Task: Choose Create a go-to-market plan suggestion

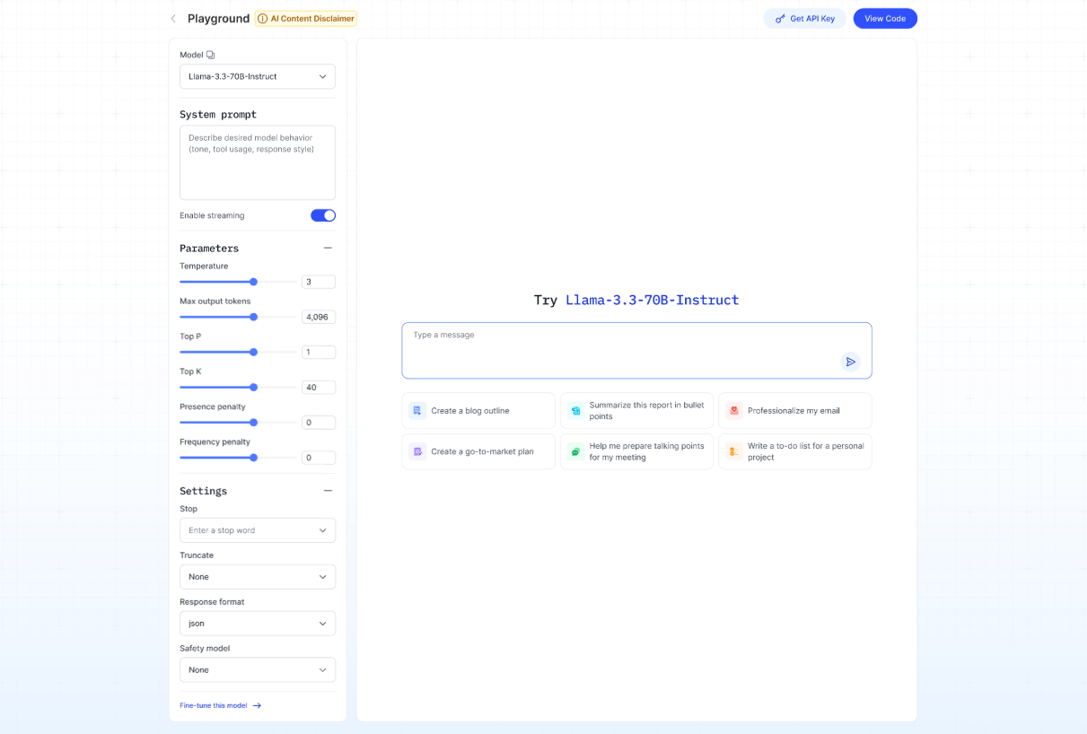Action: click(478, 451)
